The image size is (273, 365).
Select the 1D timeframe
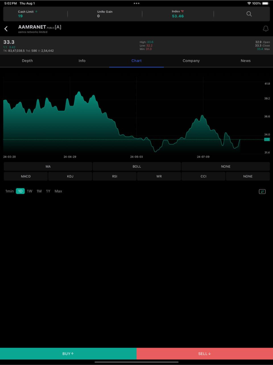click(x=20, y=191)
